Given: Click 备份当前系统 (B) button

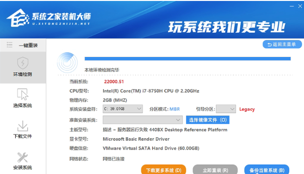Looking at the screenshot, I should click(267, 170).
